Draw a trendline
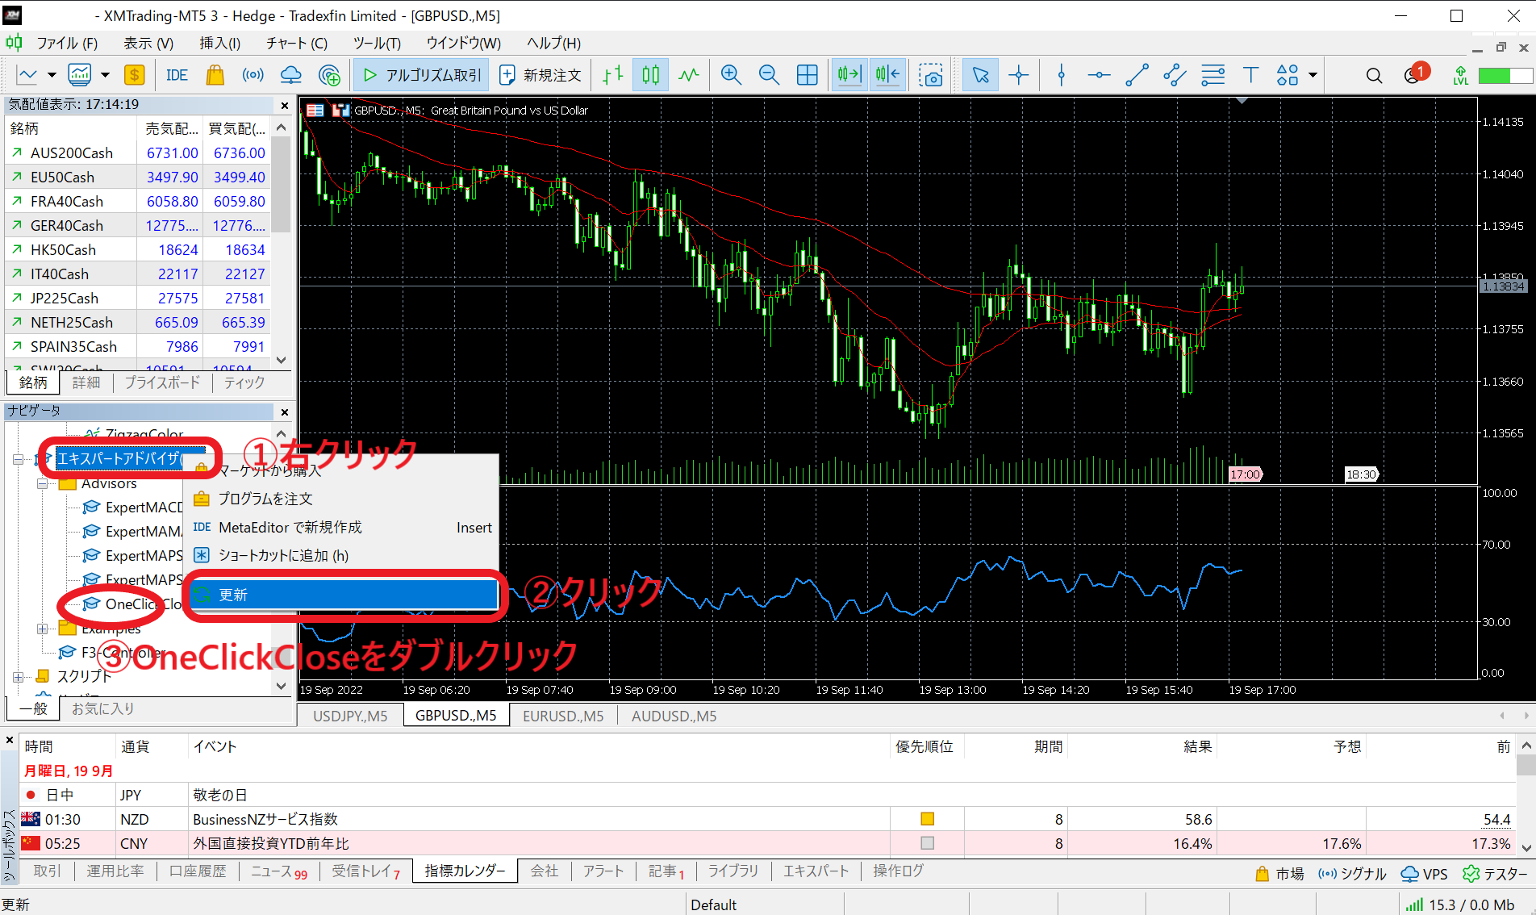This screenshot has height=915, width=1536. 1137,75
